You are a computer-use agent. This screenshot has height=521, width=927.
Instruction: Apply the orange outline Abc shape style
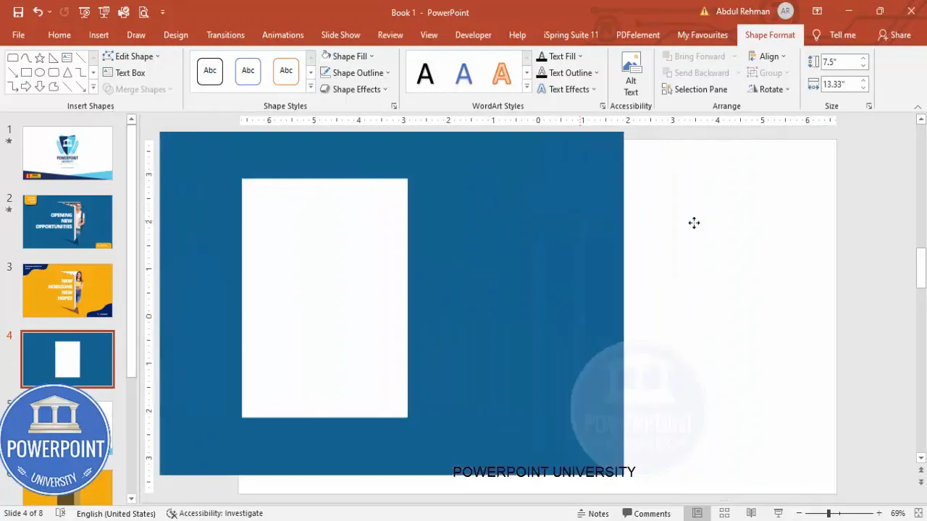click(286, 71)
